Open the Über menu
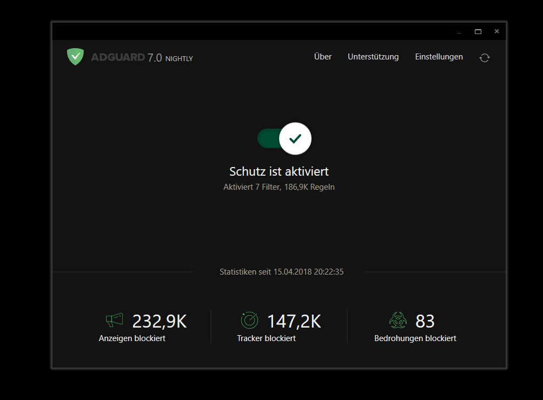The image size is (543, 400). [x=323, y=57]
